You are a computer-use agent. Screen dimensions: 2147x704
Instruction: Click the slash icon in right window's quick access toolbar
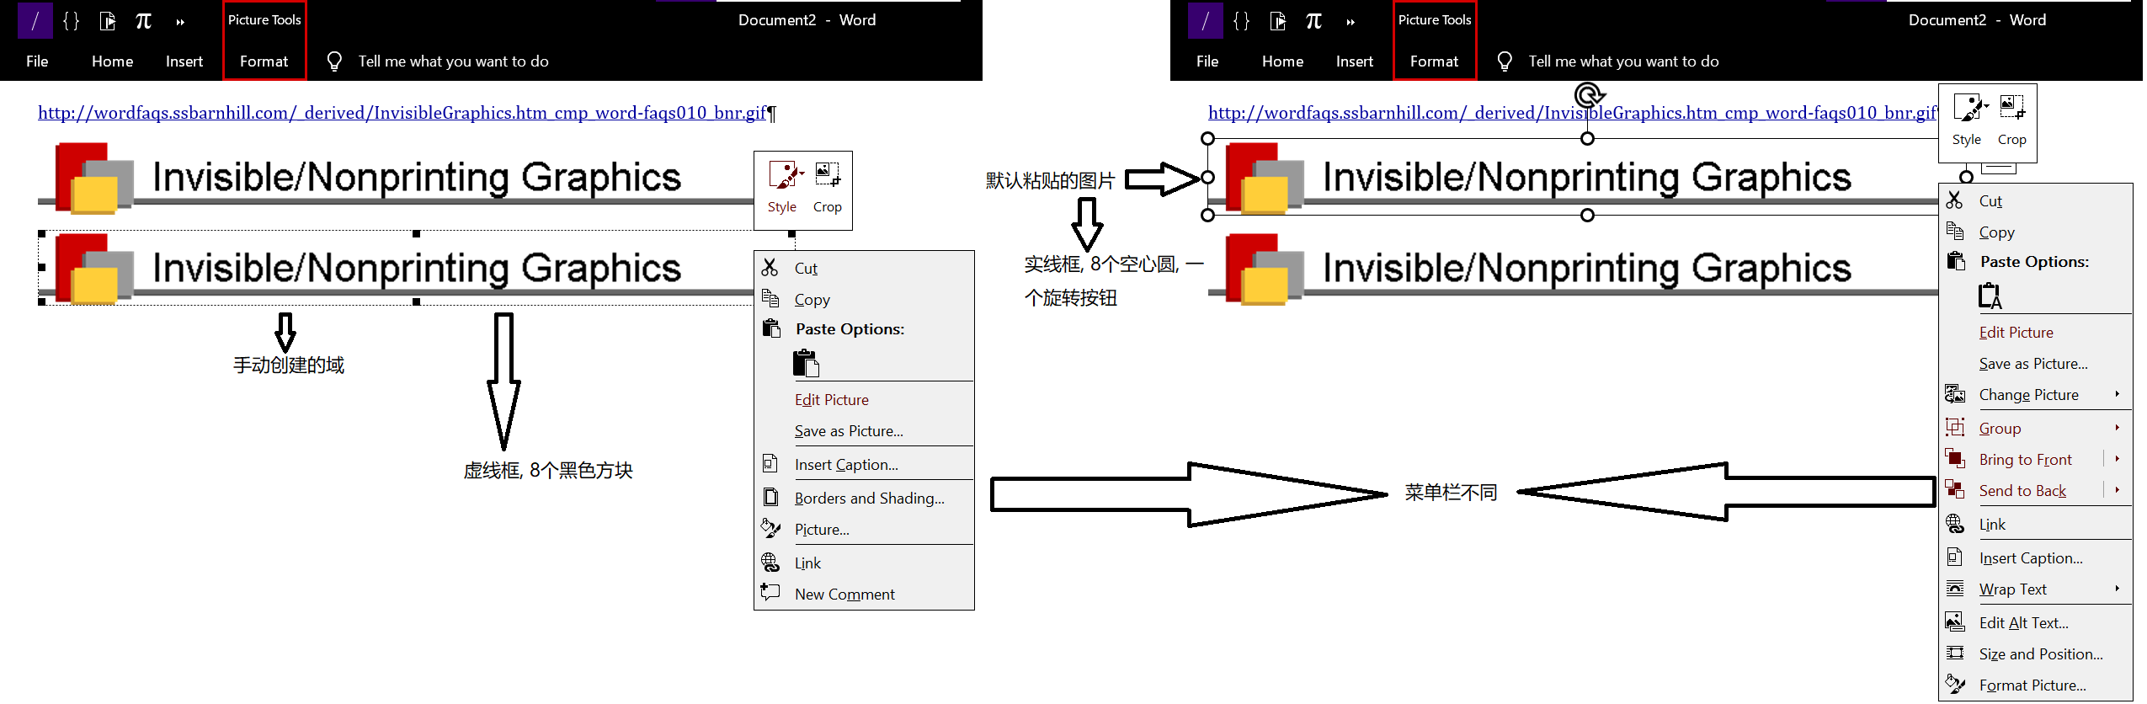[x=1206, y=21]
